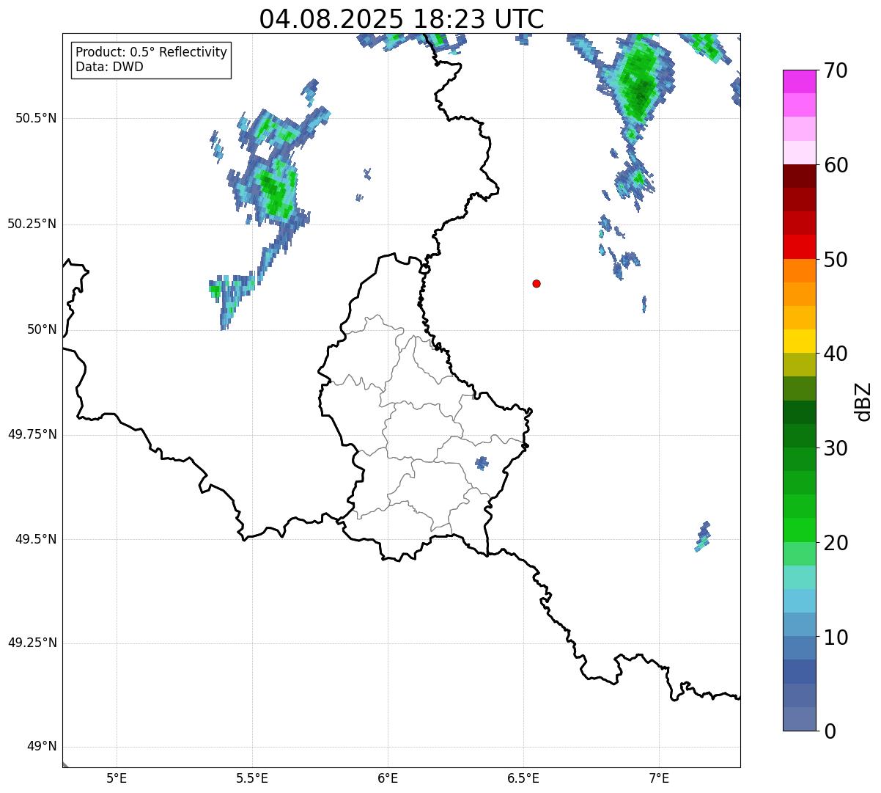Click the 49°N latitude label
Image resolution: width=881 pixels, height=793 pixels.
click(x=42, y=747)
